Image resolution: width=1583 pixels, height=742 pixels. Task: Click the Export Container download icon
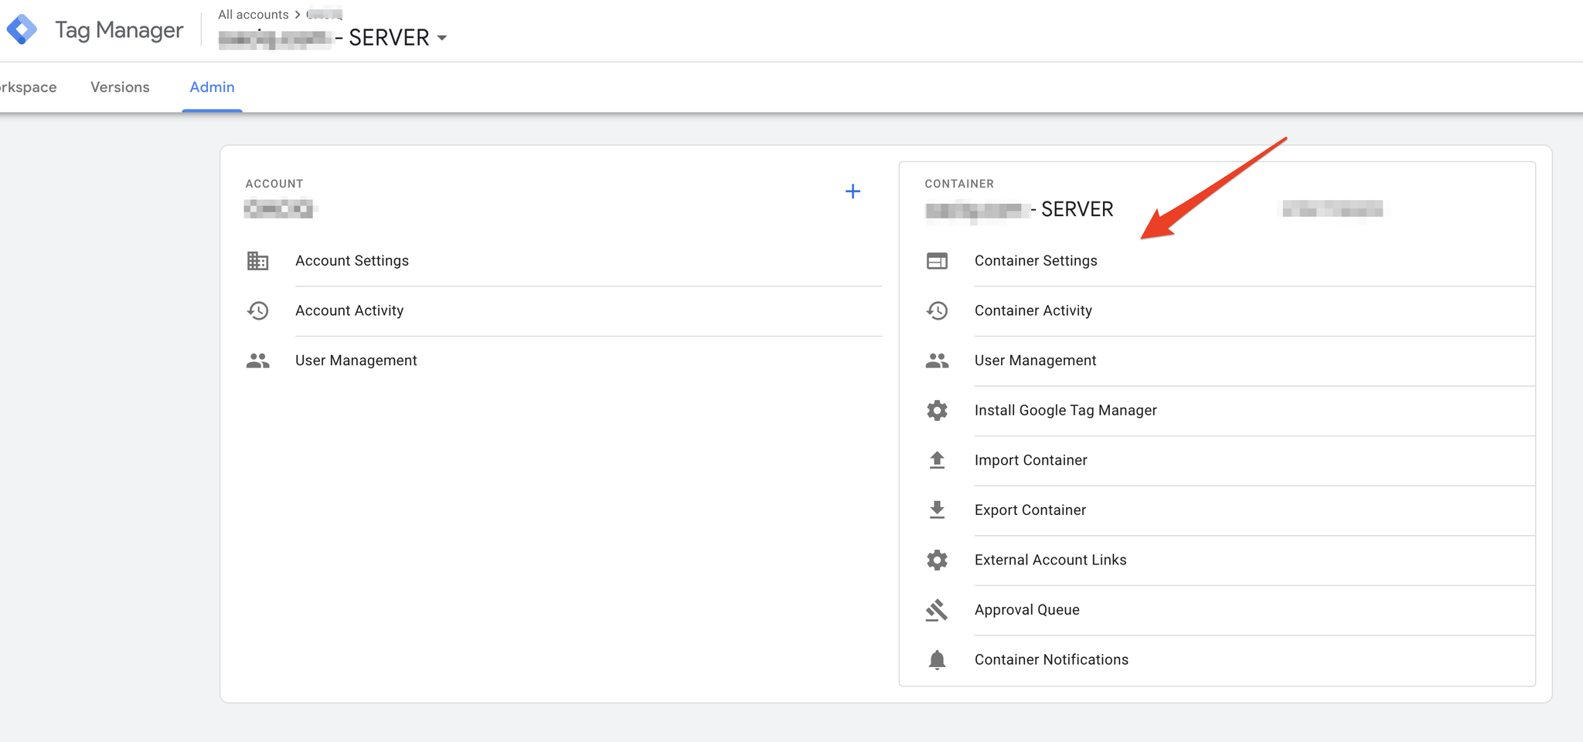click(937, 510)
